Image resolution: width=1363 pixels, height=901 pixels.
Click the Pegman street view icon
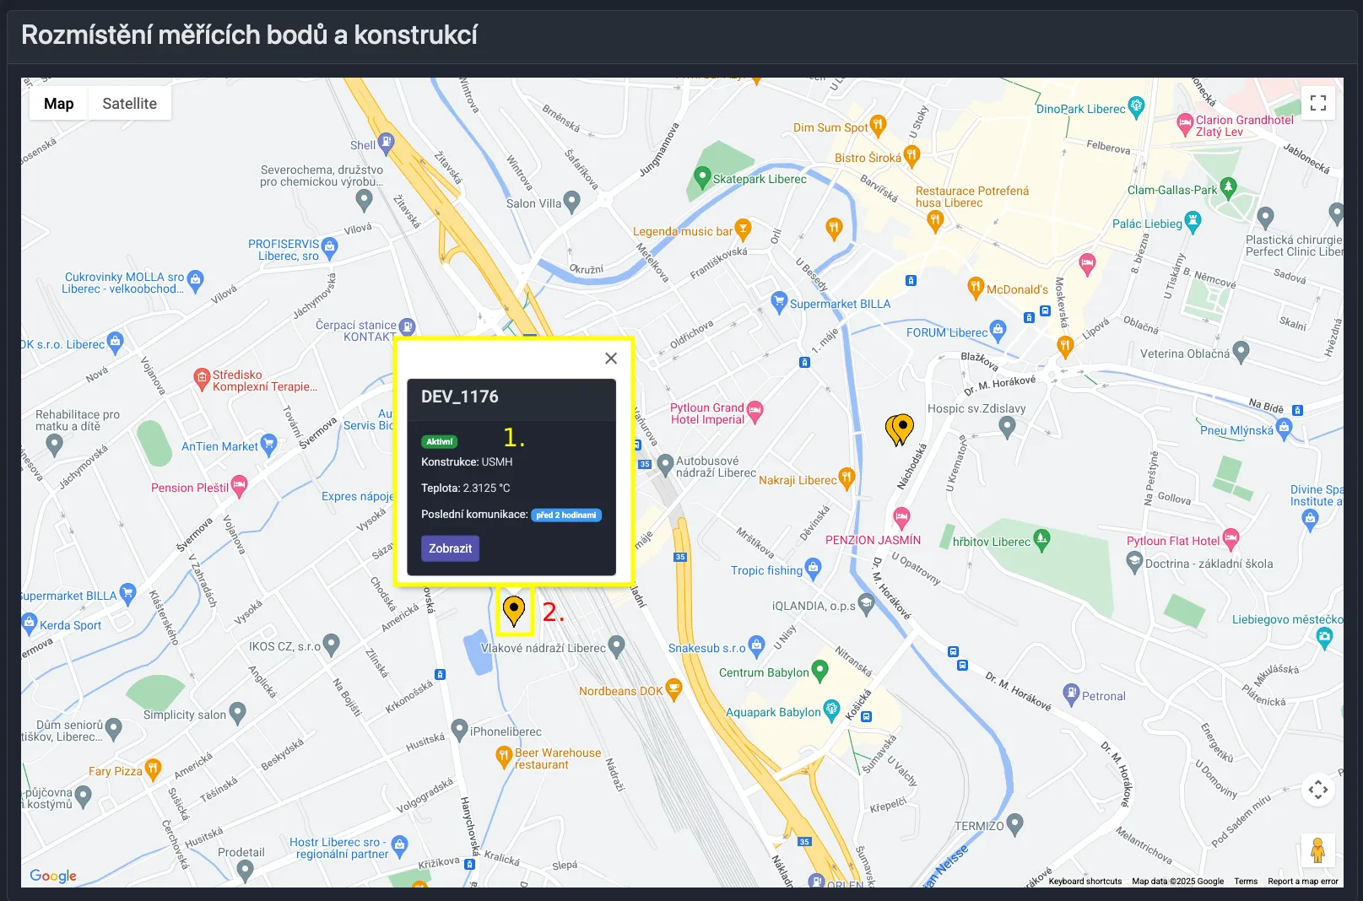1317,851
